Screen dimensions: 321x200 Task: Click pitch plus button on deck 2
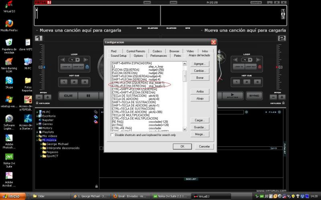[x=282, y=97]
